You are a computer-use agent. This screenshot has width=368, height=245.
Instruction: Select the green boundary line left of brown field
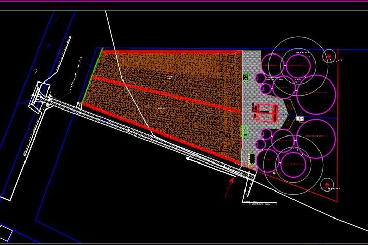tap(91, 76)
